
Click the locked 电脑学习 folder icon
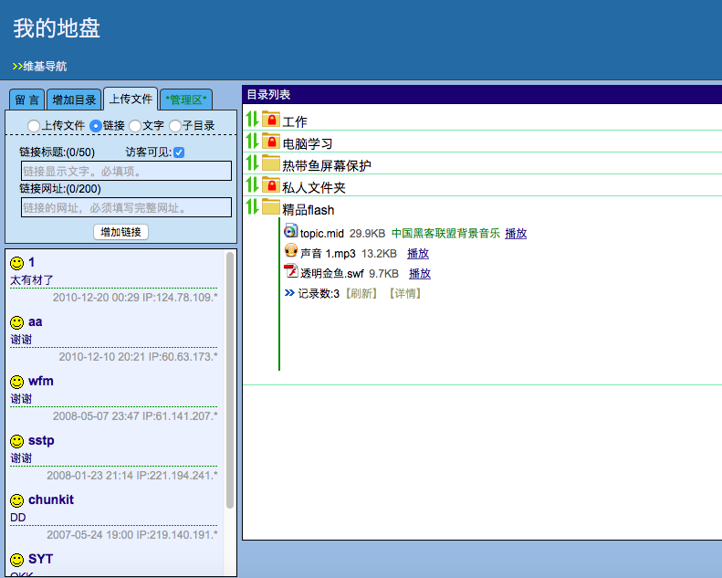coord(271,142)
